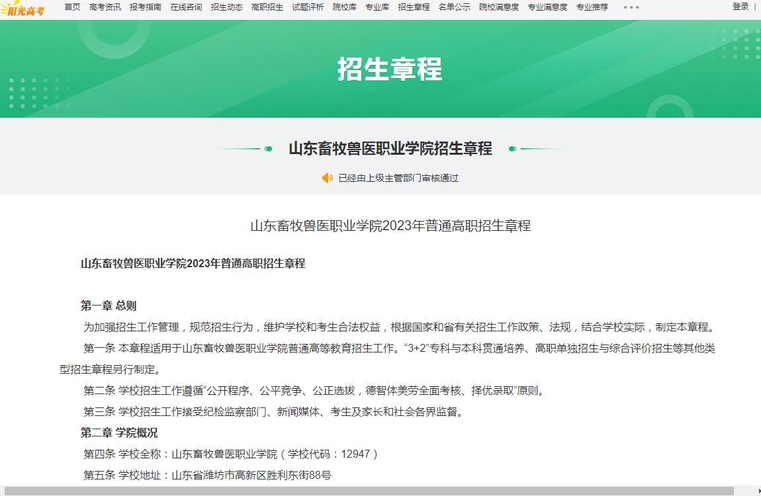
Task: Open 院校满意度 in the navigation
Action: point(499,7)
